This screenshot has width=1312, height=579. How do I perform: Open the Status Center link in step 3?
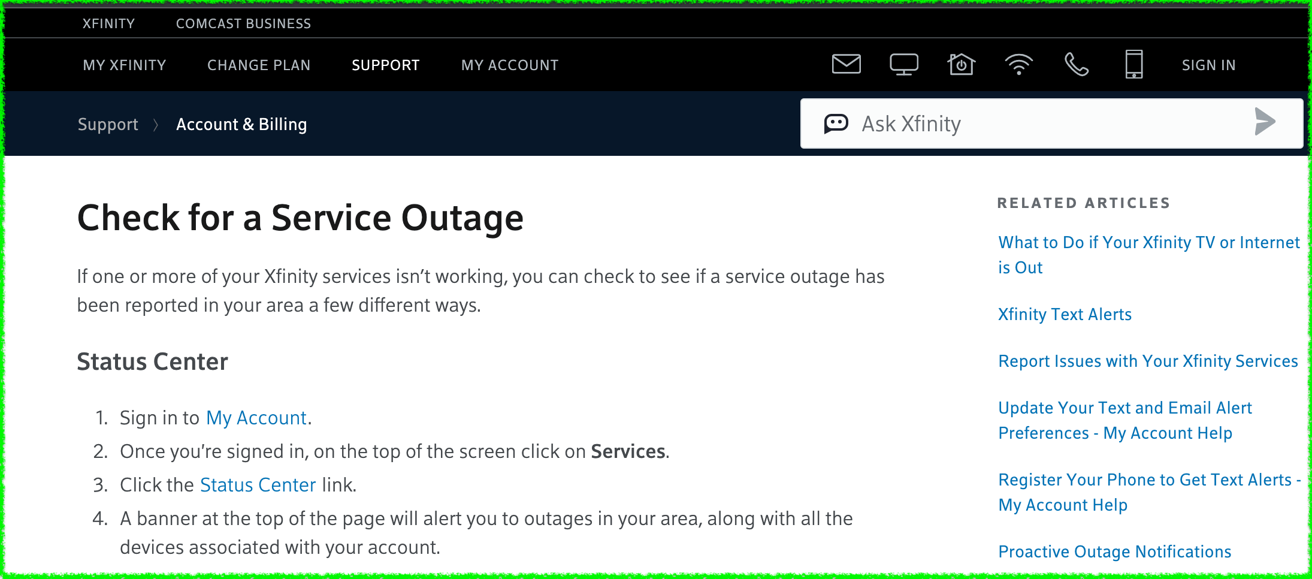click(258, 485)
